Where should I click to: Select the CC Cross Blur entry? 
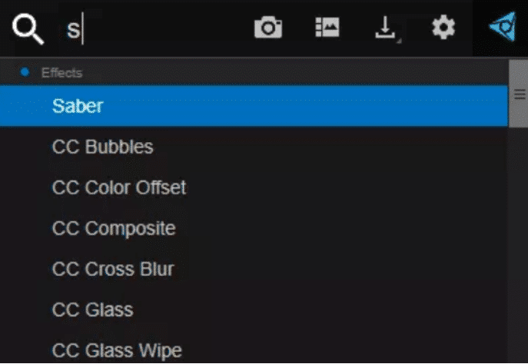113,270
